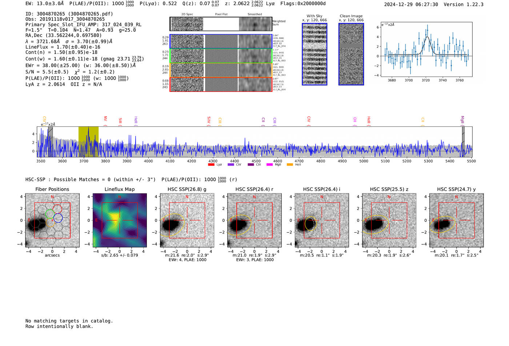Open the Clean Image cutout
The image size is (509, 346).
coord(351,54)
